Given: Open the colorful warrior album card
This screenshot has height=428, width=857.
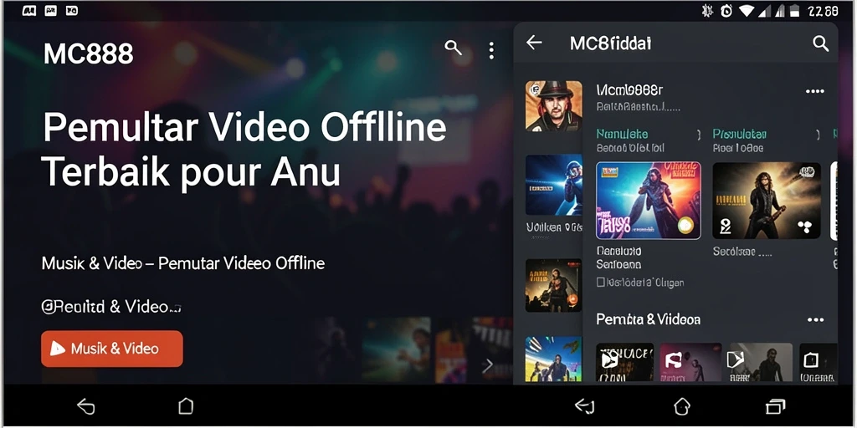Looking at the screenshot, I should pos(649,201).
